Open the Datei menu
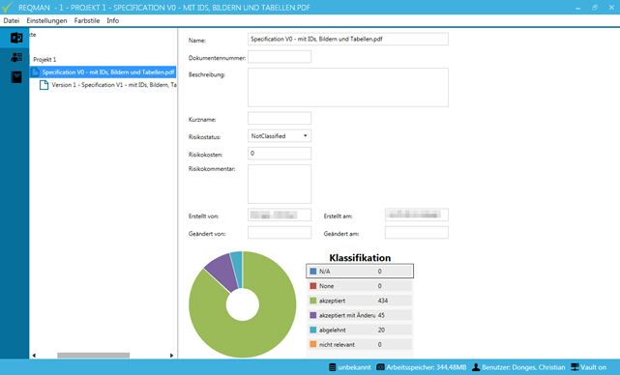 11,20
